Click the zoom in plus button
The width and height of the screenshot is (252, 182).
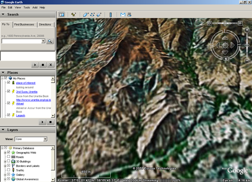pyautogui.click(x=247, y=30)
